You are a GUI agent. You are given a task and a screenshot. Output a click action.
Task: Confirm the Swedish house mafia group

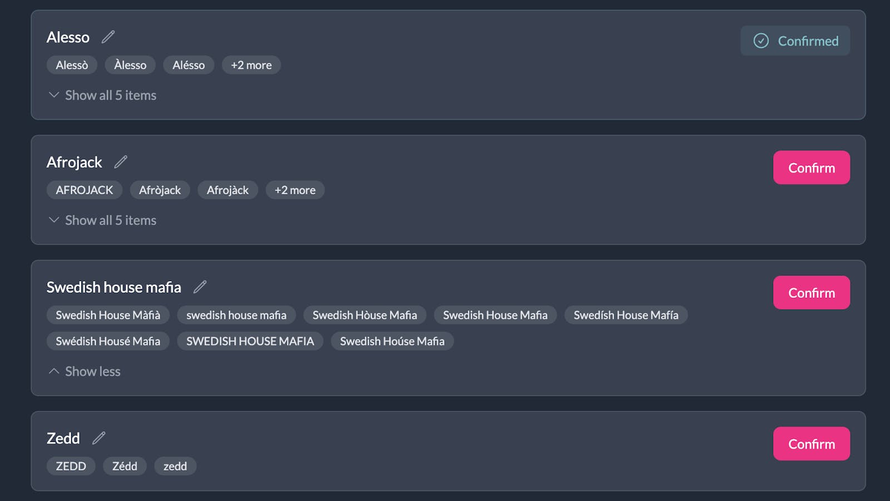coord(811,293)
